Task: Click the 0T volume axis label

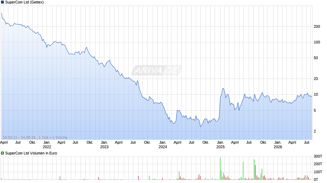Action: coord(316,180)
